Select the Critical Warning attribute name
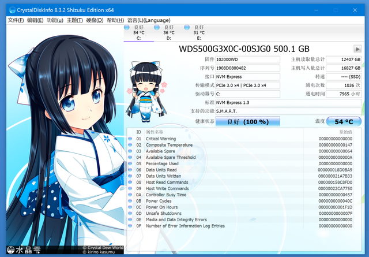This screenshot has width=369, height=257. pos(161,139)
